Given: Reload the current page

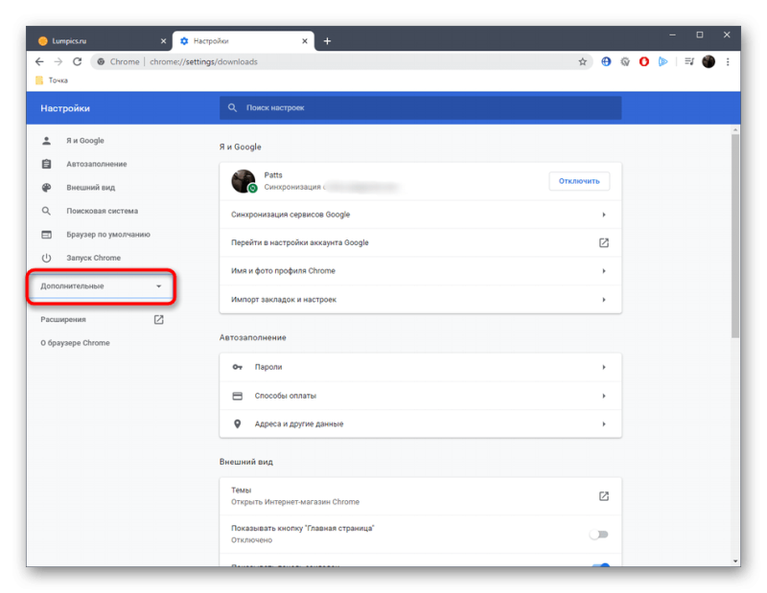Looking at the screenshot, I should (x=78, y=61).
